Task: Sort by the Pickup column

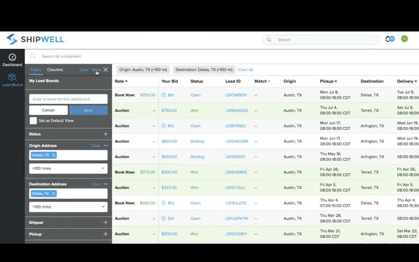Action: (x=328, y=81)
